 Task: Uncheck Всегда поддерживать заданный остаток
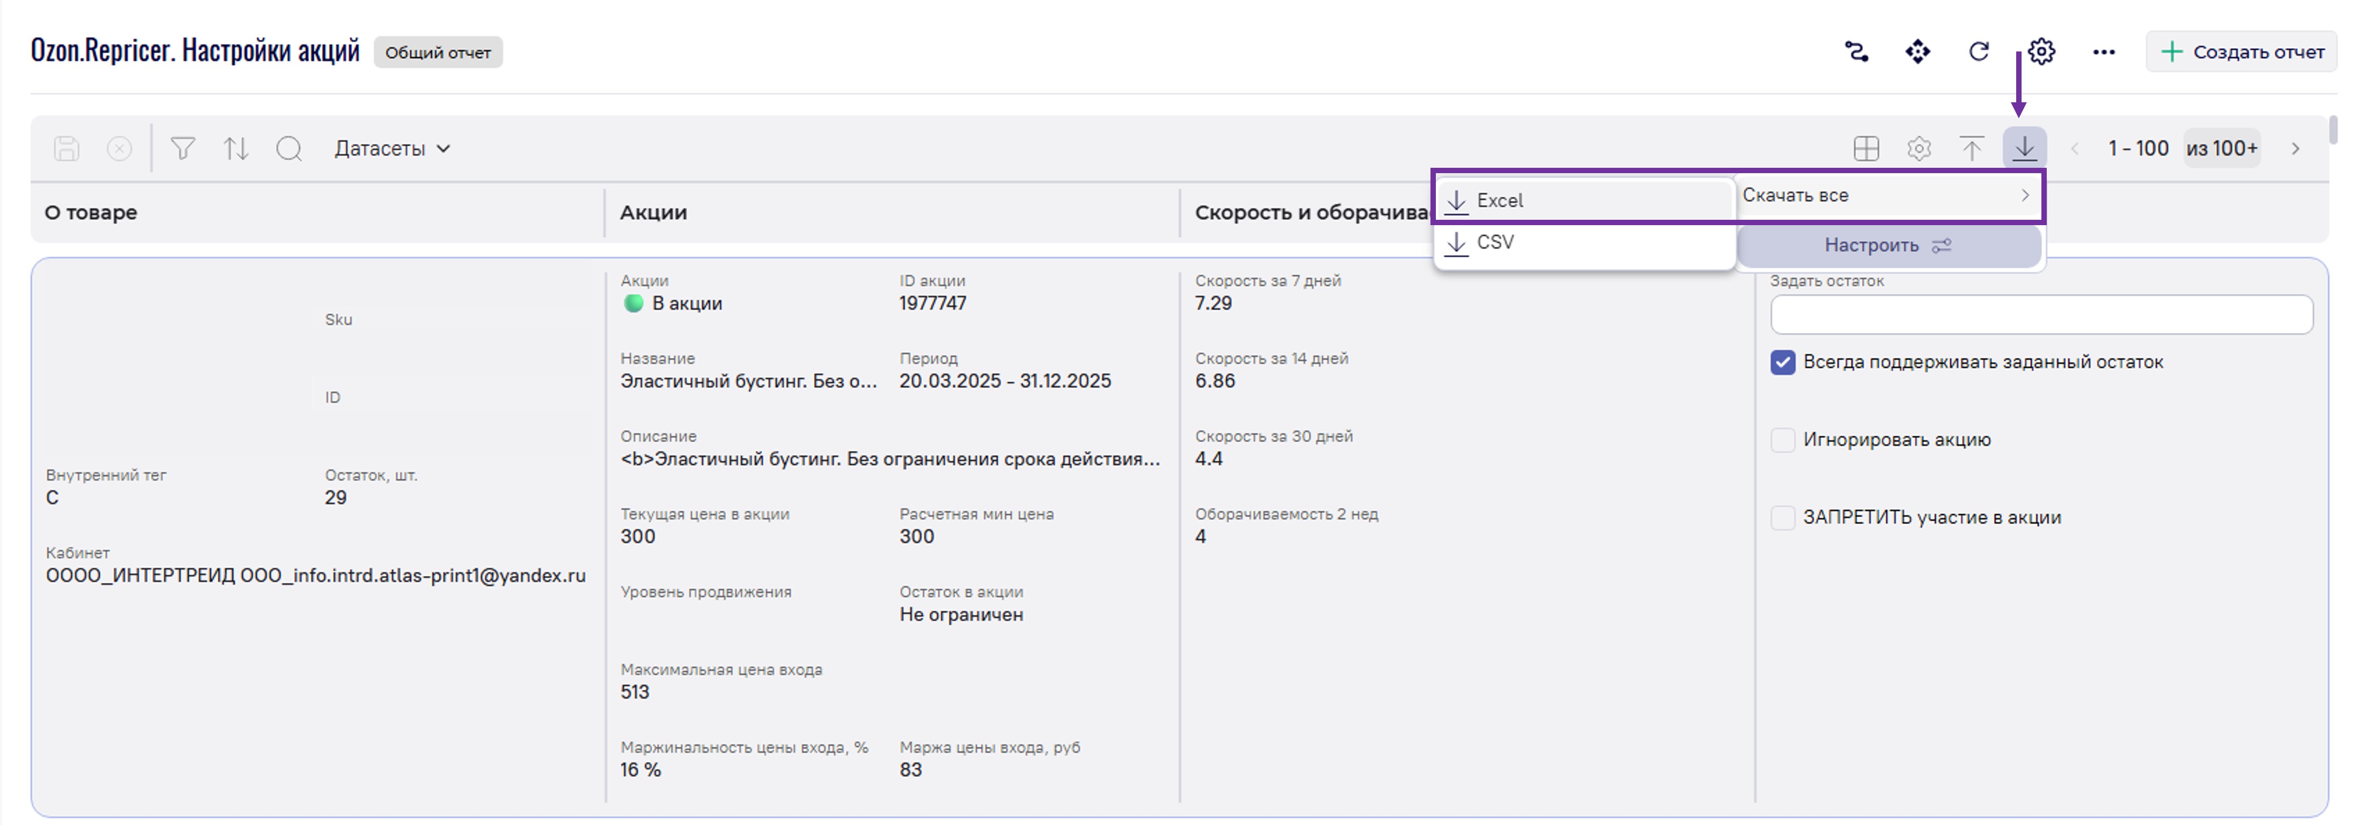[1783, 362]
